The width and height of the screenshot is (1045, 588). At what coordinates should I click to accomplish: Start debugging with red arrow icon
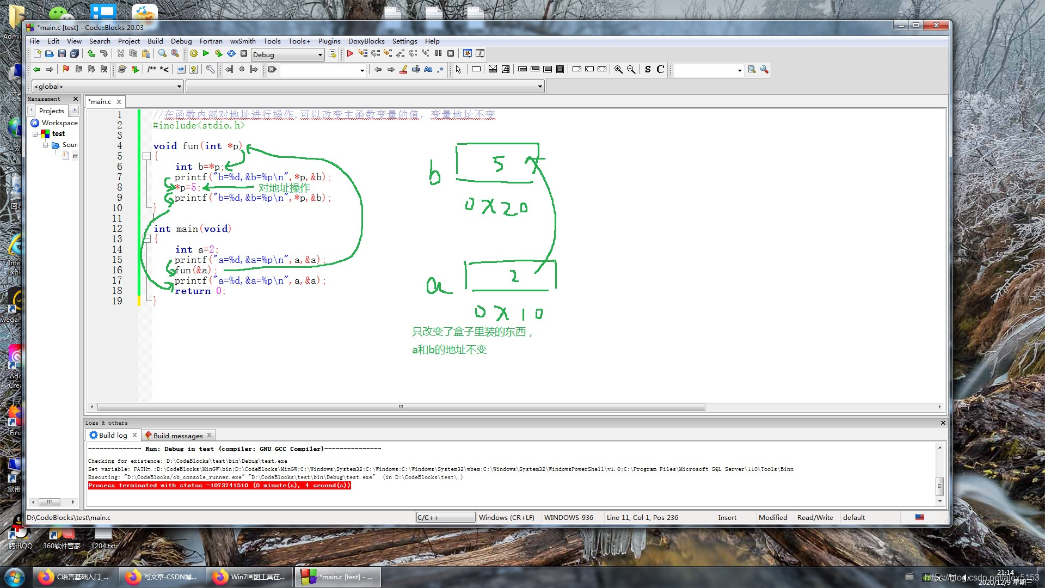[350, 53]
